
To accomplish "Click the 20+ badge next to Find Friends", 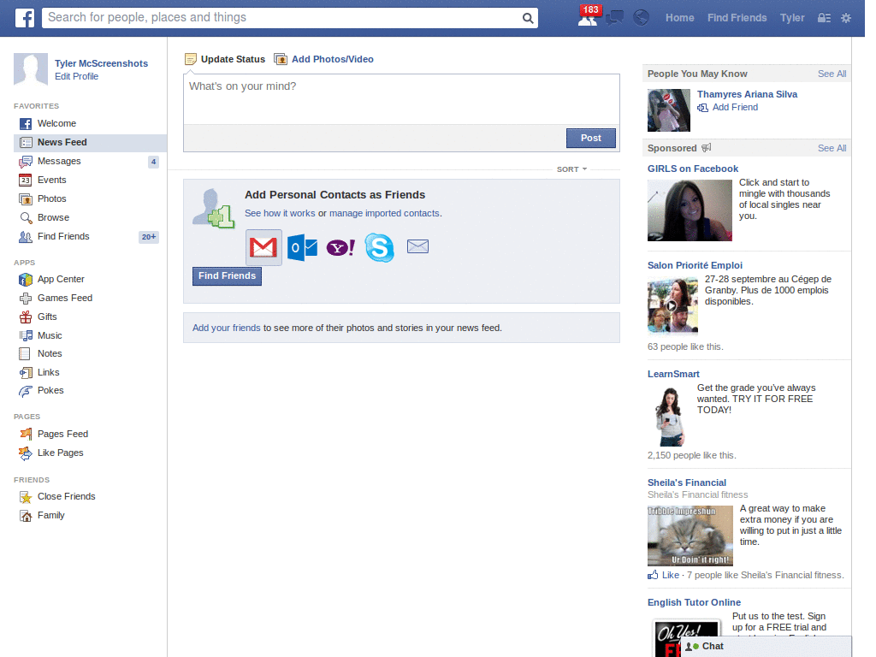I will tap(149, 237).
